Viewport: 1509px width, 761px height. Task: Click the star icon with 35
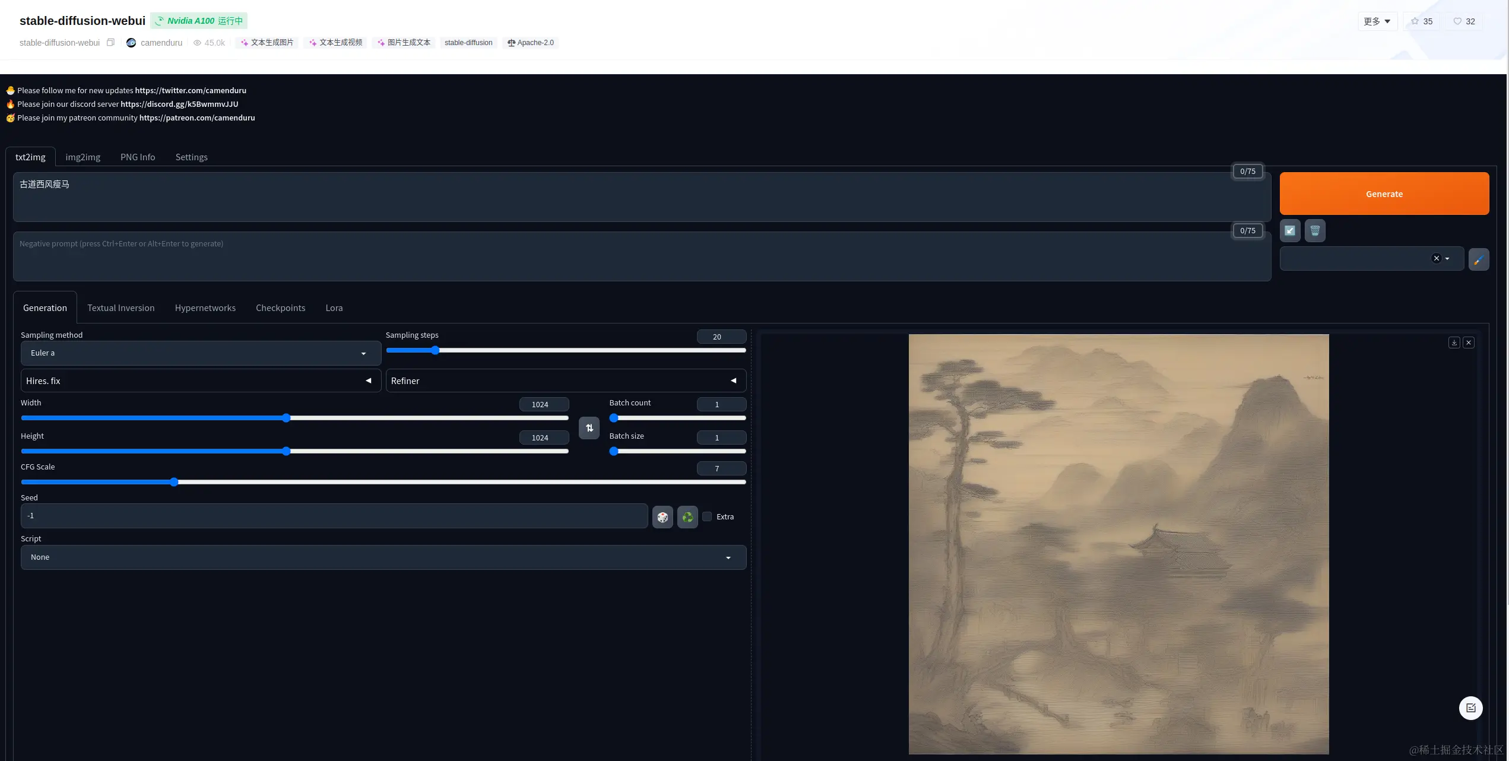coord(1421,21)
